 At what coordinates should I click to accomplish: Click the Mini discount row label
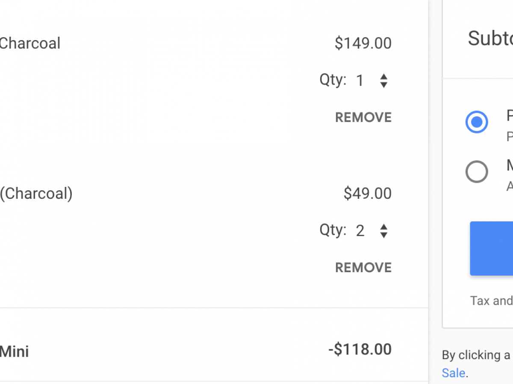[x=14, y=352]
